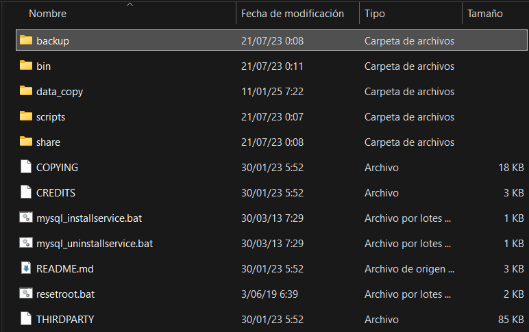Click the type Archivo de origen

409,269
